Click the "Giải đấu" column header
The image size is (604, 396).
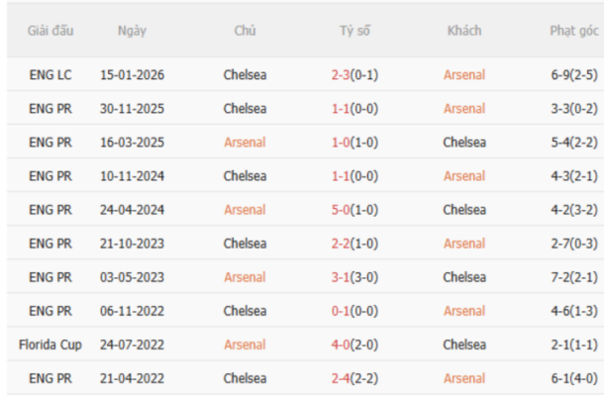pyautogui.click(x=50, y=31)
